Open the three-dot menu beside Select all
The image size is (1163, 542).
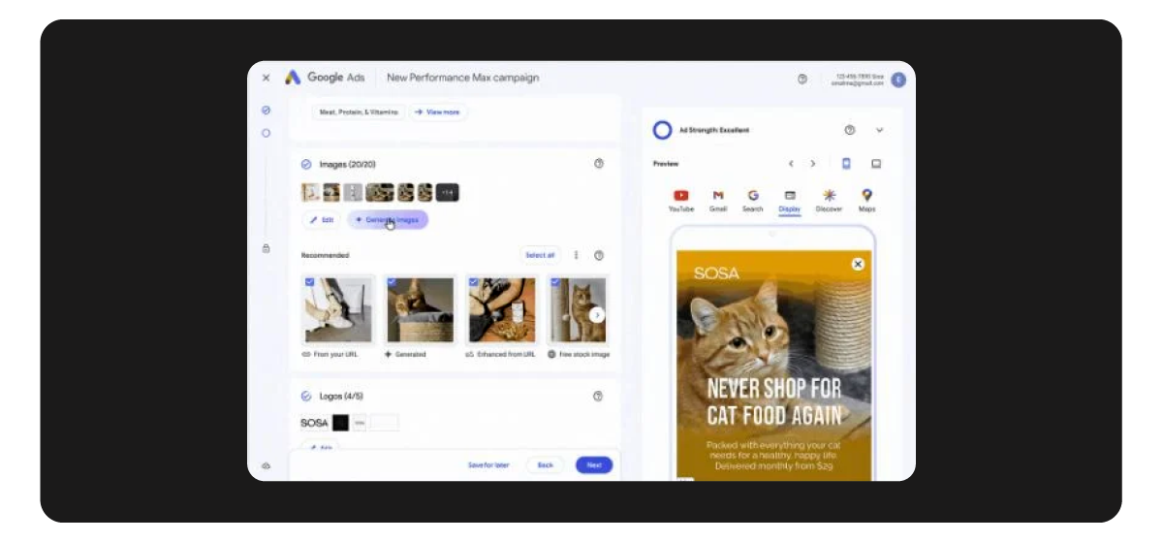577,255
